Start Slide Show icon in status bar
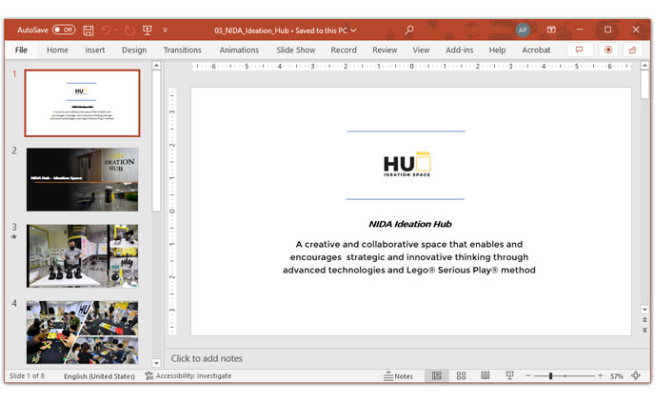The height and width of the screenshot is (404, 655). pyautogui.click(x=509, y=376)
